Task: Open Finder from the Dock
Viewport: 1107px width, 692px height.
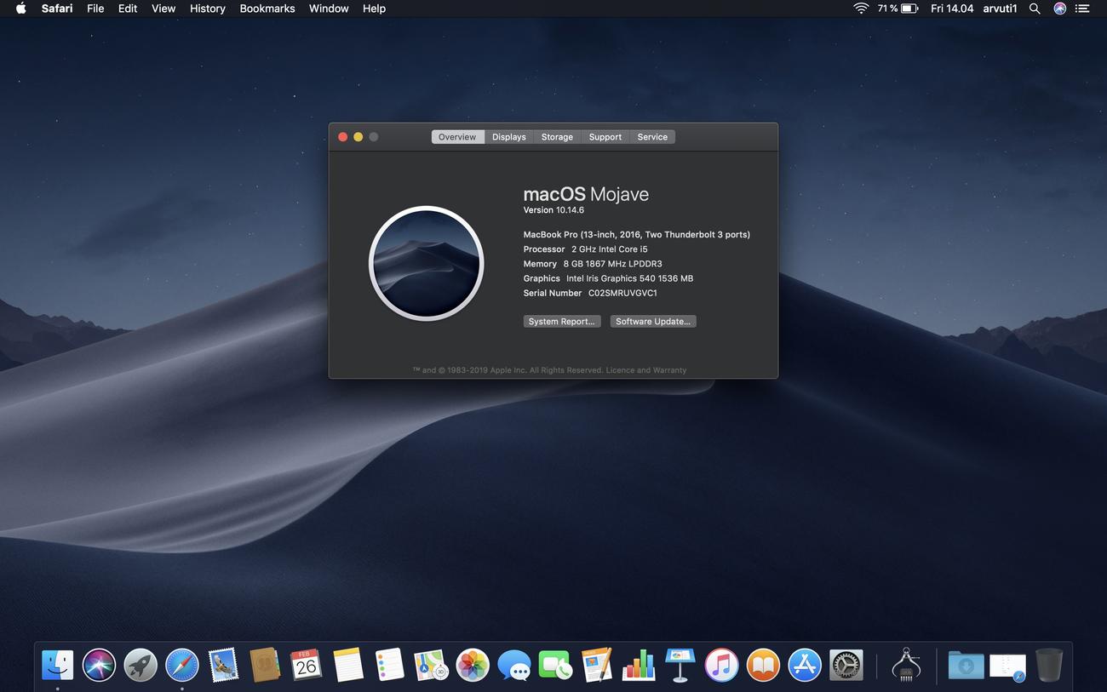Action: [58, 665]
